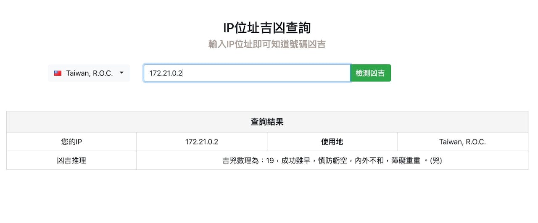Select Taiwan, R.O.C. value in result table

[462, 142]
